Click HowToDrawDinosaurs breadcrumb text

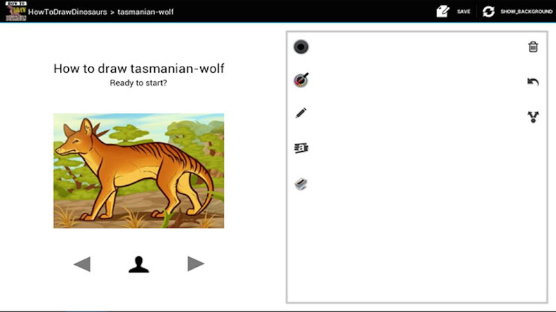pyautogui.click(x=67, y=12)
